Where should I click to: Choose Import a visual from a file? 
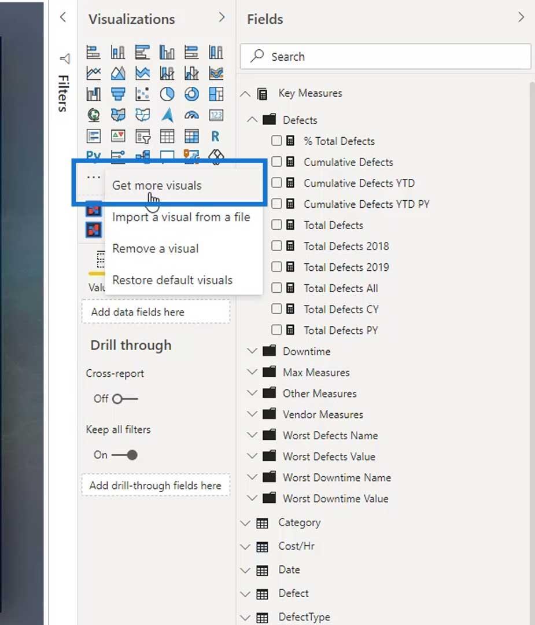point(183,217)
